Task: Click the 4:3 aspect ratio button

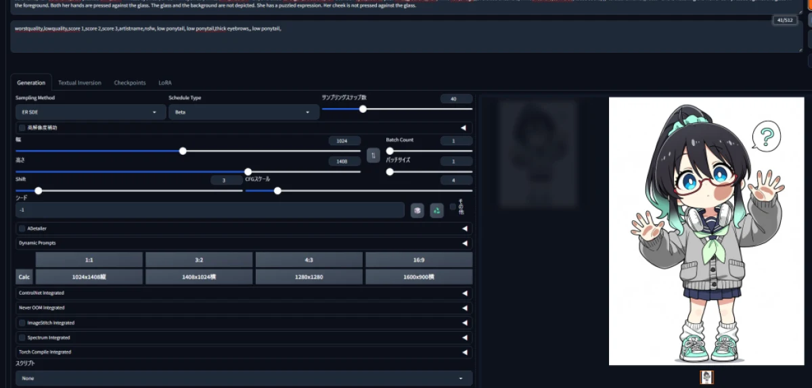Action: tap(309, 260)
